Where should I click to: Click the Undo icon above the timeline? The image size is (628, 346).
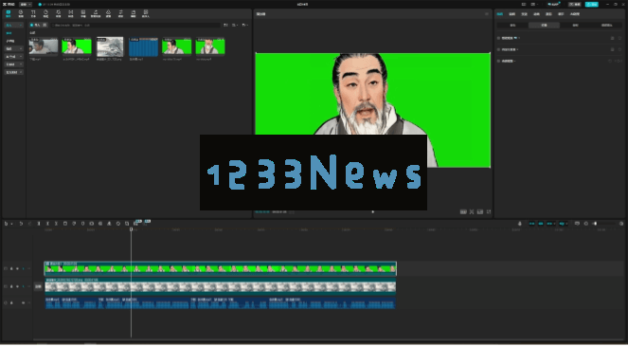pos(21,224)
